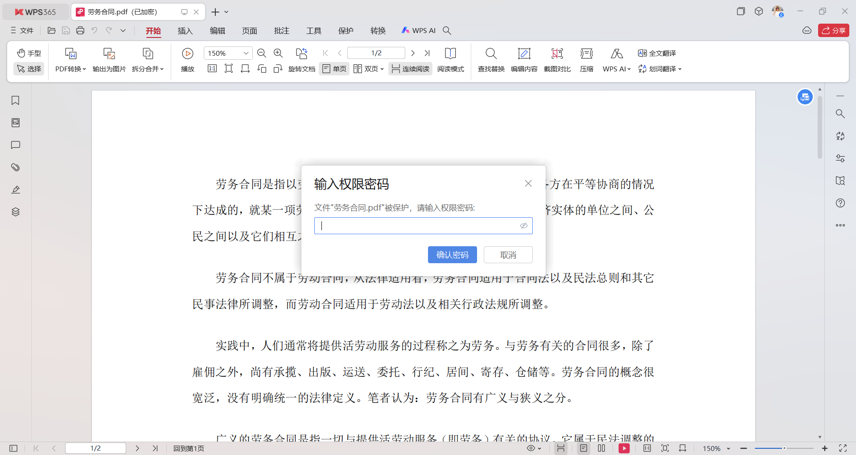Click the zoom in magnifier icon
Image resolution: width=856 pixels, height=455 pixels.
[278, 54]
